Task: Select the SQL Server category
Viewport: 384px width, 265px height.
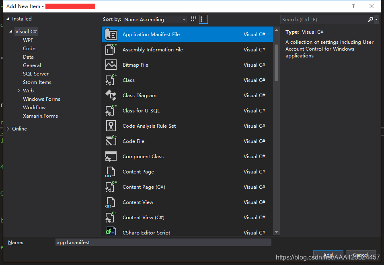Action: (x=36, y=73)
